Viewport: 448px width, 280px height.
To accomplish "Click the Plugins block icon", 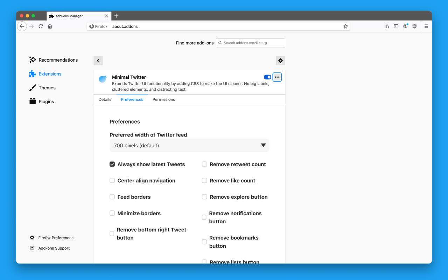I will point(33,101).
